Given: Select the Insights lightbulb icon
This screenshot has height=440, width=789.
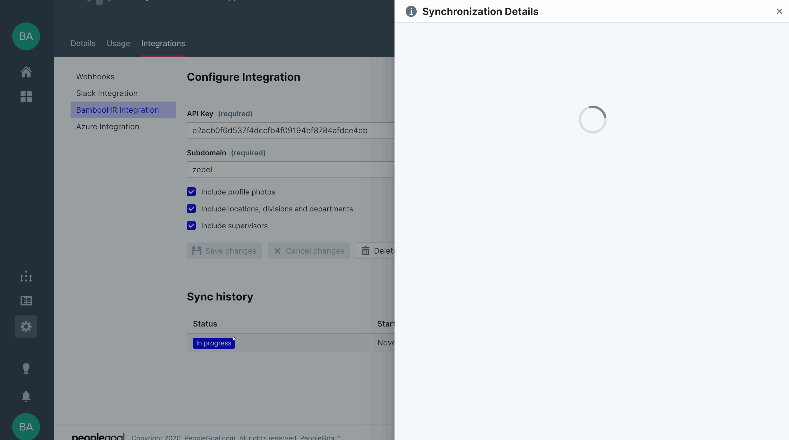Looking at the screenshot, I should pyautogui.click(x=26, y=368).
